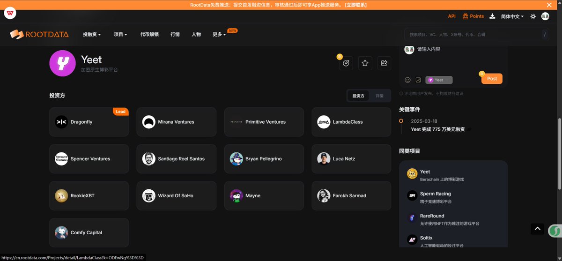Click the 关键事件 heading

[x=409, y=109]
